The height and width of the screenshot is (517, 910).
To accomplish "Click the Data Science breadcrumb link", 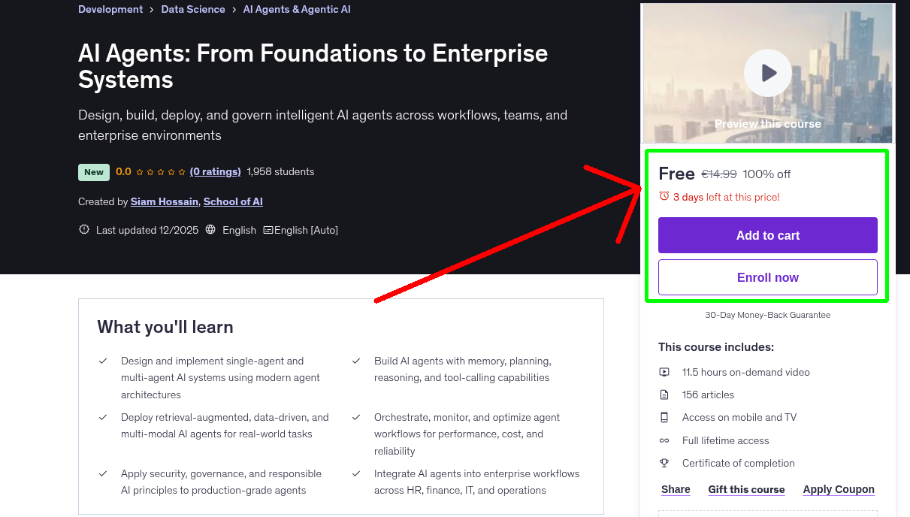I will point(192,9).
